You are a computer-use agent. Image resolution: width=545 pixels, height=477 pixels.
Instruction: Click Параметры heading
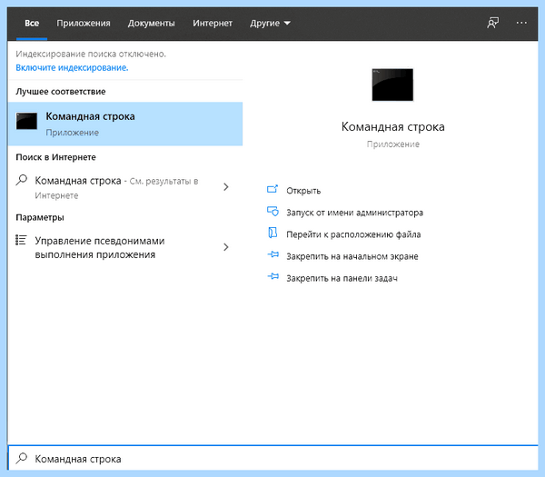click(40, 217)
